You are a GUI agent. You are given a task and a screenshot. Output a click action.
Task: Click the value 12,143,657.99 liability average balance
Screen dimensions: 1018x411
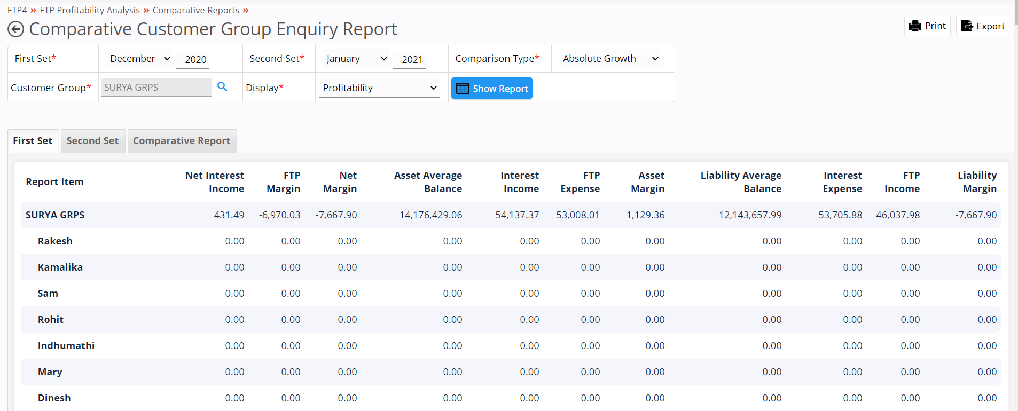click(x=750, y=215)
